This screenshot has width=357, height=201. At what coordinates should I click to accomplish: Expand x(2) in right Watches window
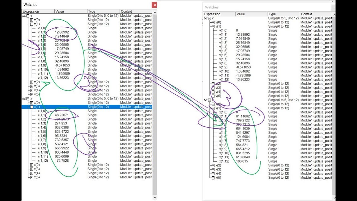pos(213,166)
